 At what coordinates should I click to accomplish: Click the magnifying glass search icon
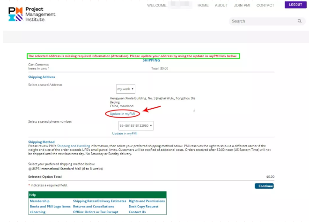click(x=299, y=21)
